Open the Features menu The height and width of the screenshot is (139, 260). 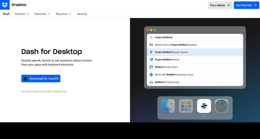pyautogui.click(x=22, y=14)
